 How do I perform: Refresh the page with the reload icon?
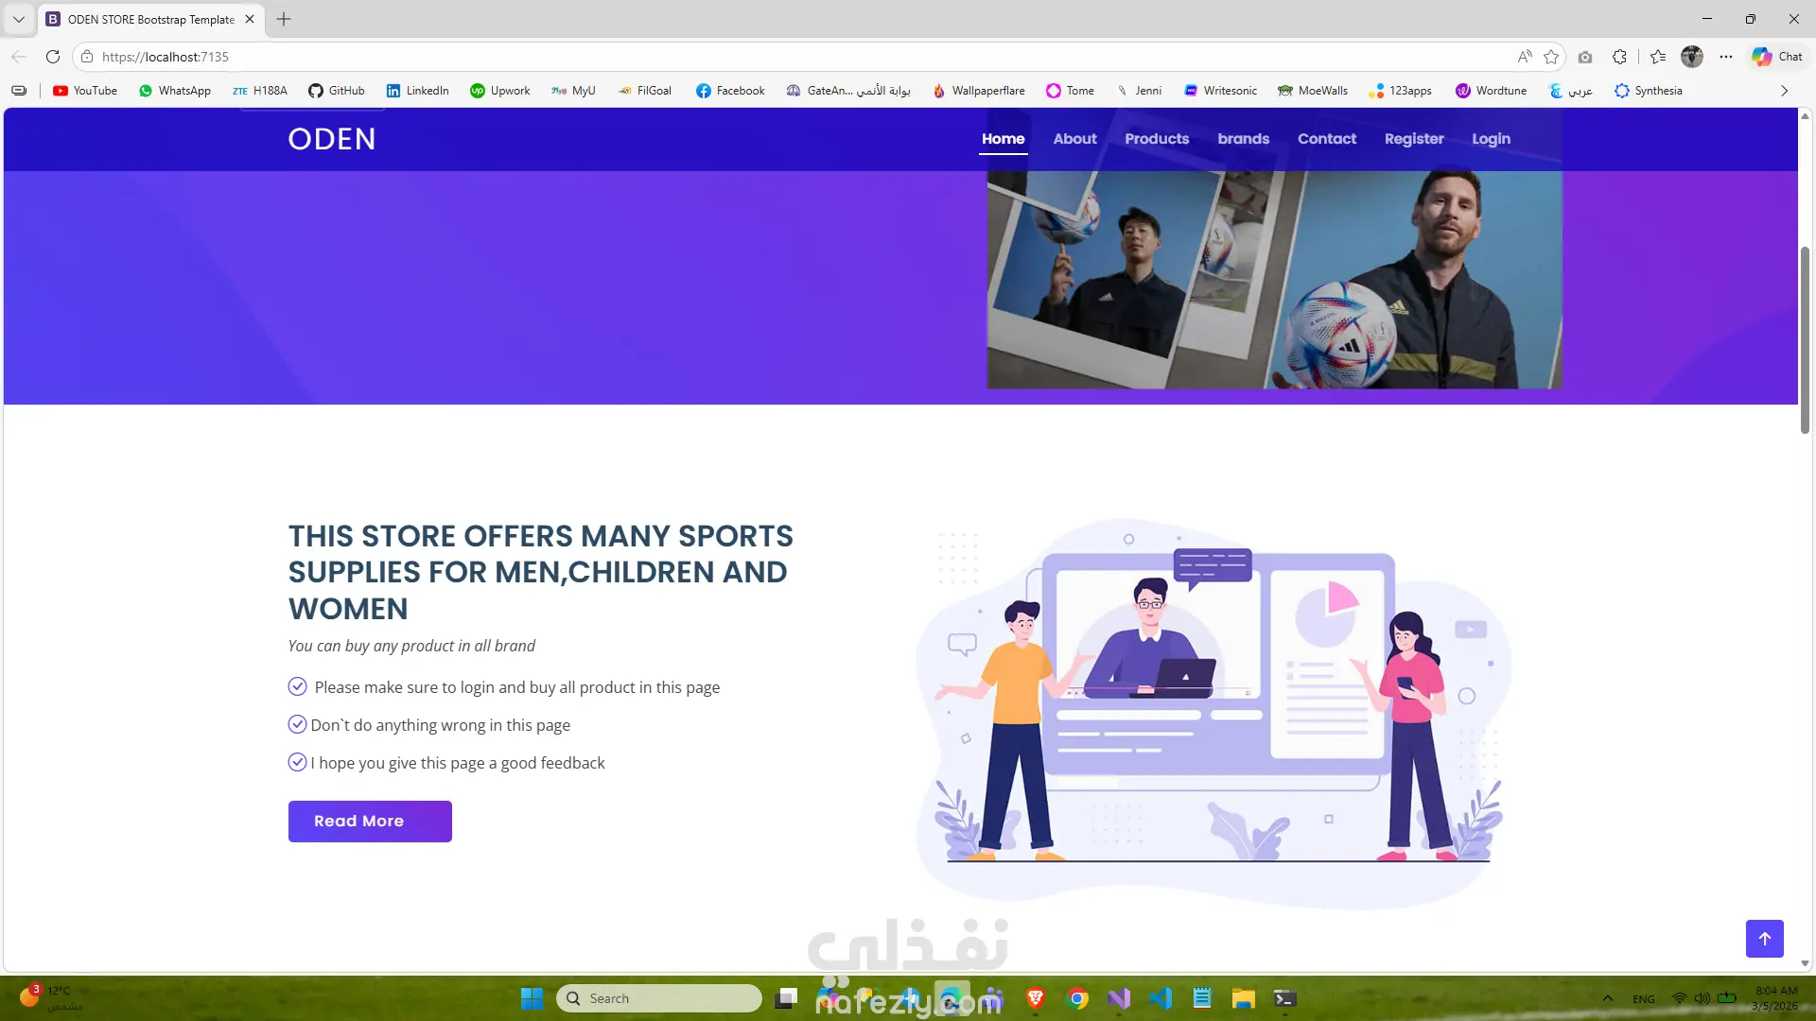[53, 57]
